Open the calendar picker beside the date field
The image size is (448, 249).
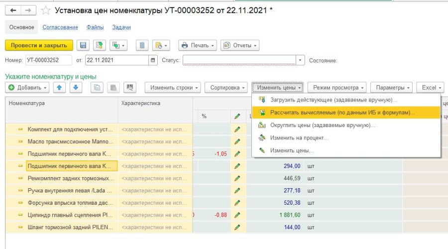(153, 60)
